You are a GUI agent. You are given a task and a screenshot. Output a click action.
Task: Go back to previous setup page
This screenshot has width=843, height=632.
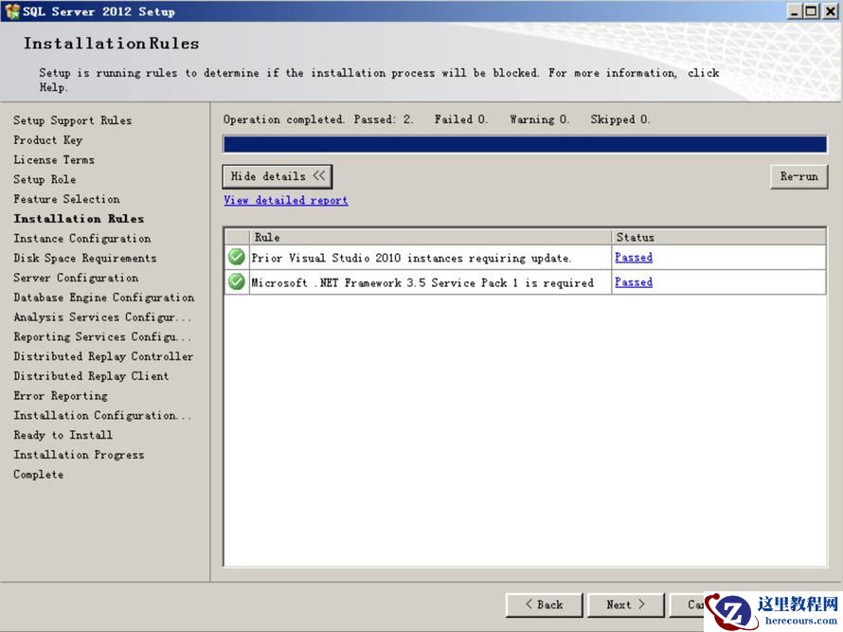click(544, 605)
